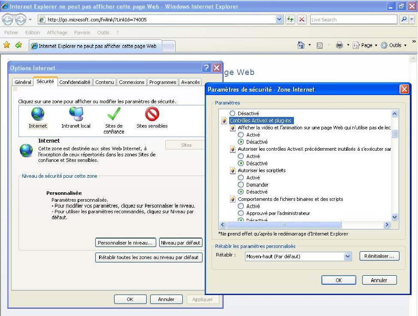
Task: Click Niveau par défaut button
Action: point(181,243)
